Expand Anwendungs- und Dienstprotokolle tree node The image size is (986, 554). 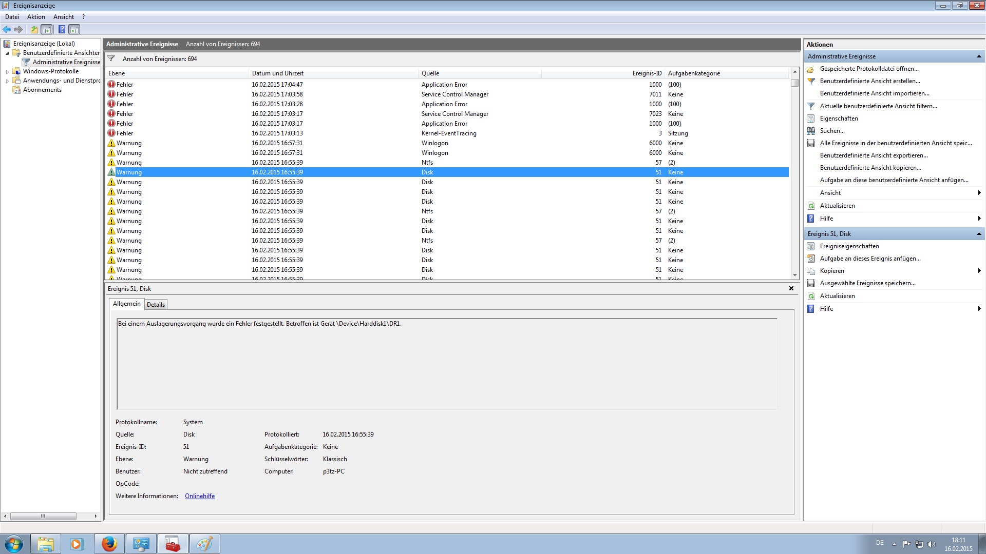pyautogui.click(x=7, y=81)
